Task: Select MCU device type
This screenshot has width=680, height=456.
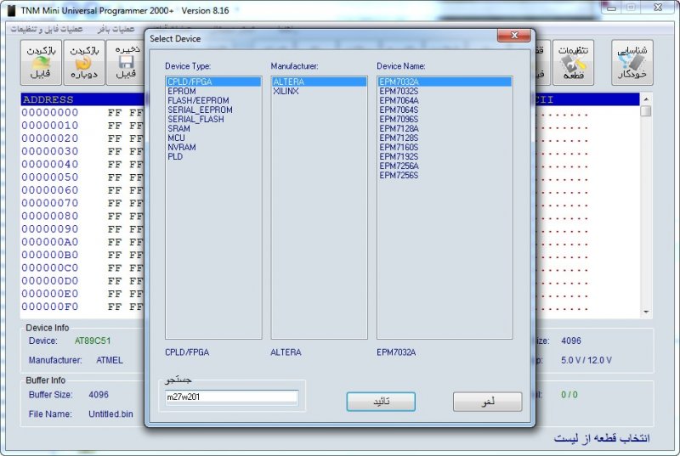Action: (176, 138)
